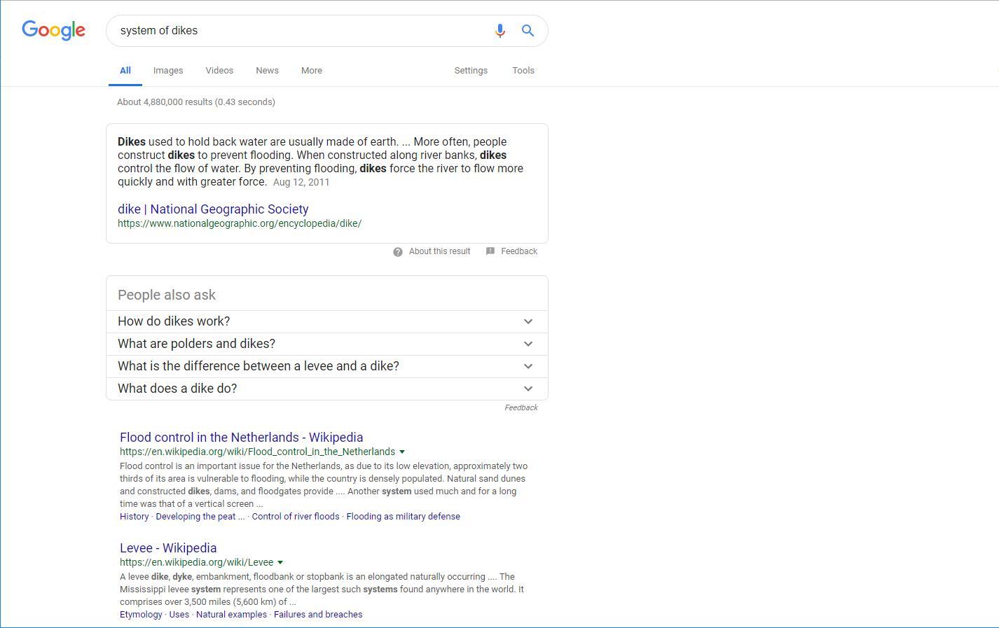Image resolution: width=999 pixels, height=628 pixels.
Task: Open the 'Levee - Wikipedia' result
Action: pyautogui.click(x=168, y=548)
